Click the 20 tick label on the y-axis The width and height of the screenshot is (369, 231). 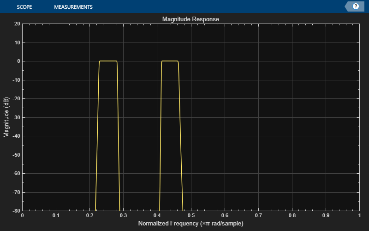point(17,24)
